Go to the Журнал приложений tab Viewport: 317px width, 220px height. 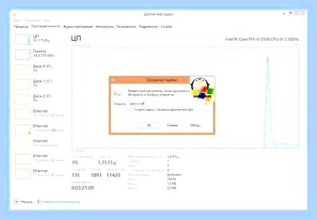coord(78,27)
